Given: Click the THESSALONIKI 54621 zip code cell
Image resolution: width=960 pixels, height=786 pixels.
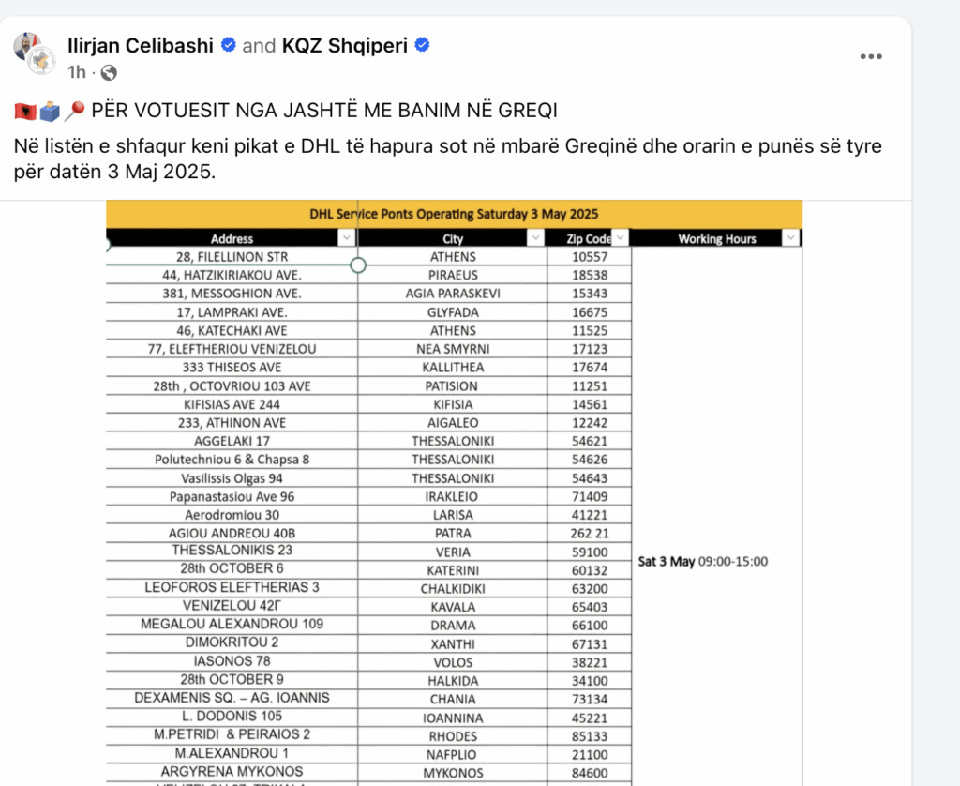Looking at the screenshot, I should (x=590, y=441).
